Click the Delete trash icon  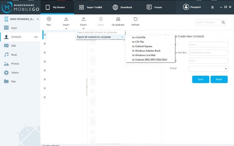tap(101, 19)
